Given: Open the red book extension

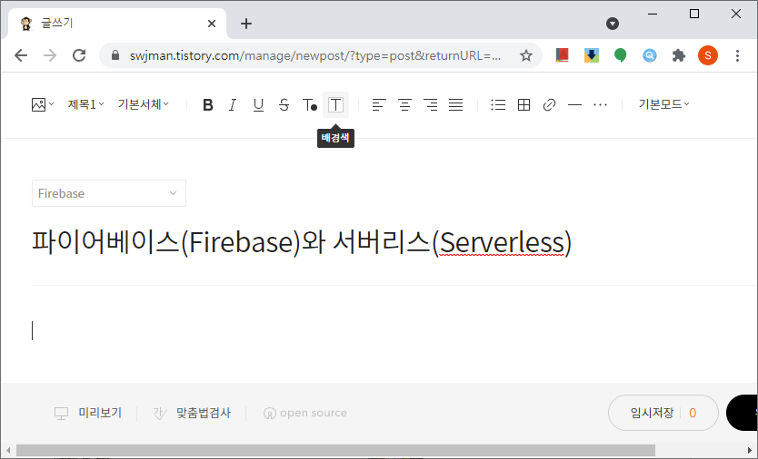Looking at the screenshot, I should click(x=563, y=55).
